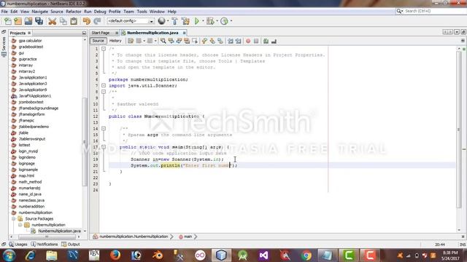
Task: Close the Numbermultiplication.java tab
Action: click(185, 33)
